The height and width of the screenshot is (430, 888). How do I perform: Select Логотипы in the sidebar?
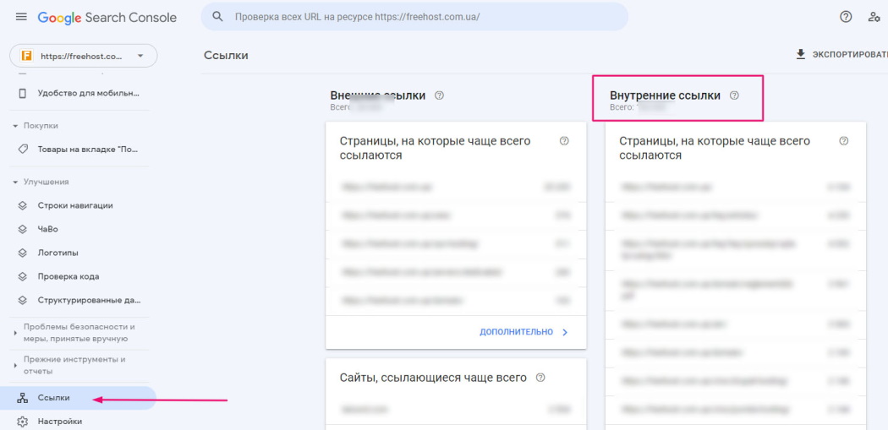click(57, 253)
